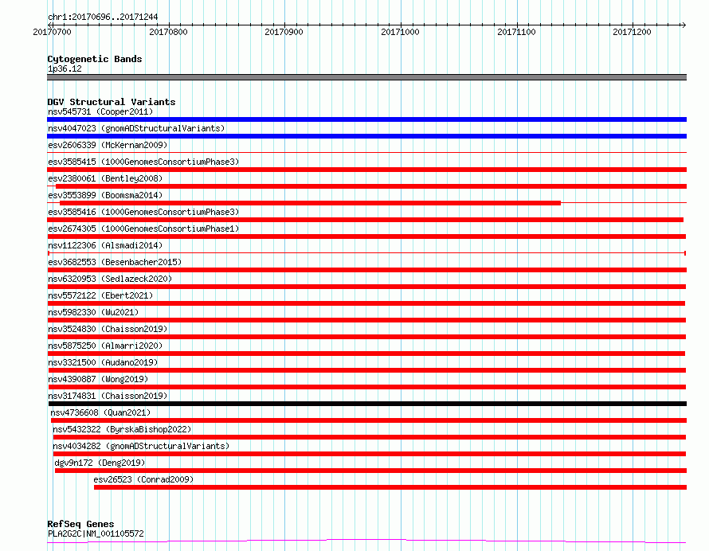Click the DGV Structural Variants track title
Viewport: 709px width, 551px height.
(112, 102)
